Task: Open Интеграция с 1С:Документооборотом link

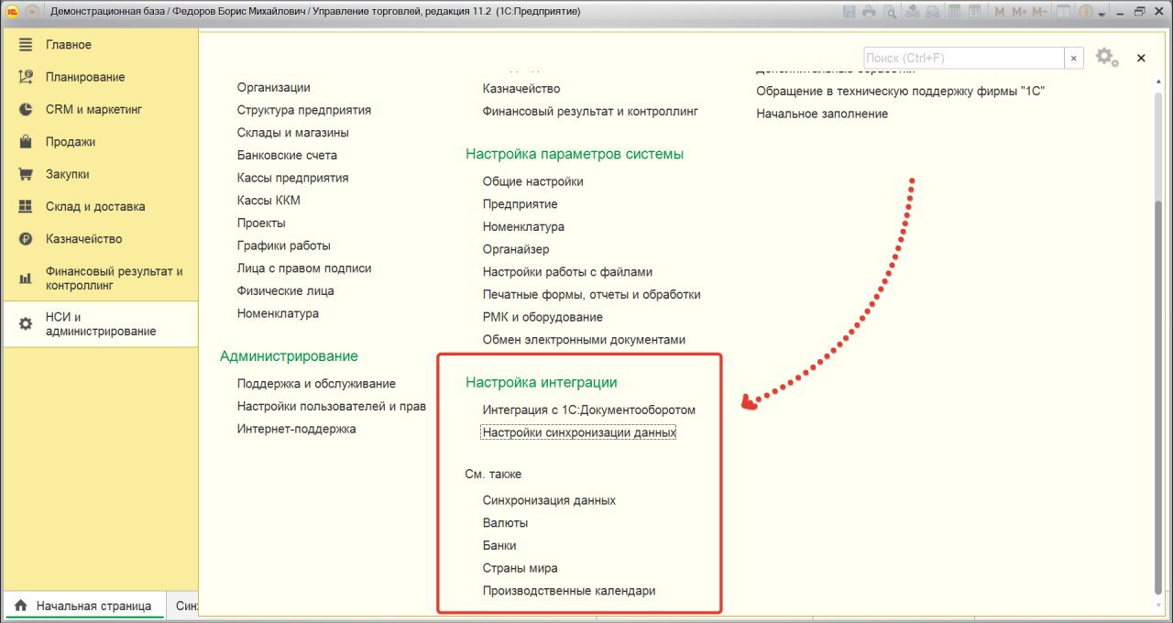Action: pyautogui.click(x=589, y=410)
